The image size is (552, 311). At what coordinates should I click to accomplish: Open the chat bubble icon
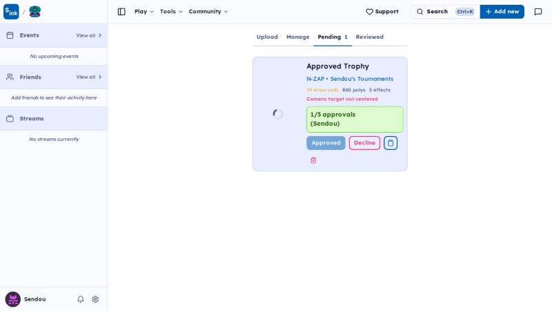tap(538, 12)
